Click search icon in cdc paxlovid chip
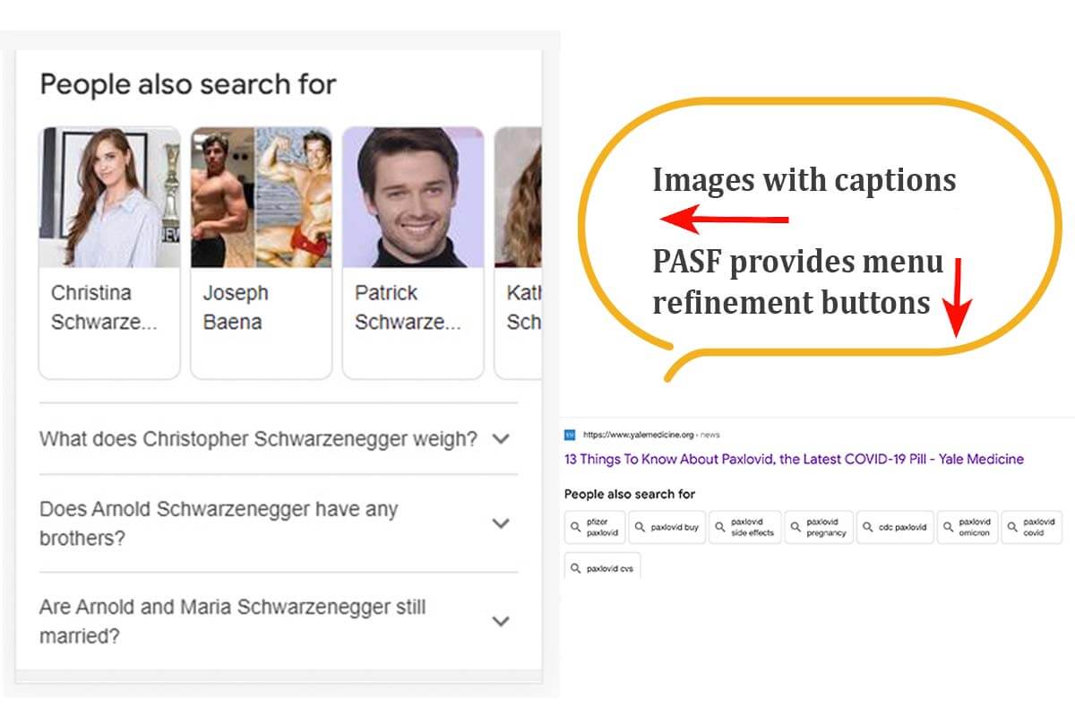1075x717 pixels. click(867, 527)
